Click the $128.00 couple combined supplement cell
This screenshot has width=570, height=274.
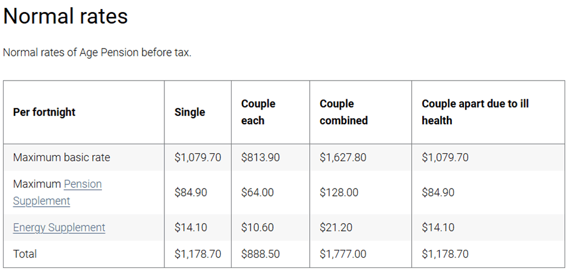[339, 193]
